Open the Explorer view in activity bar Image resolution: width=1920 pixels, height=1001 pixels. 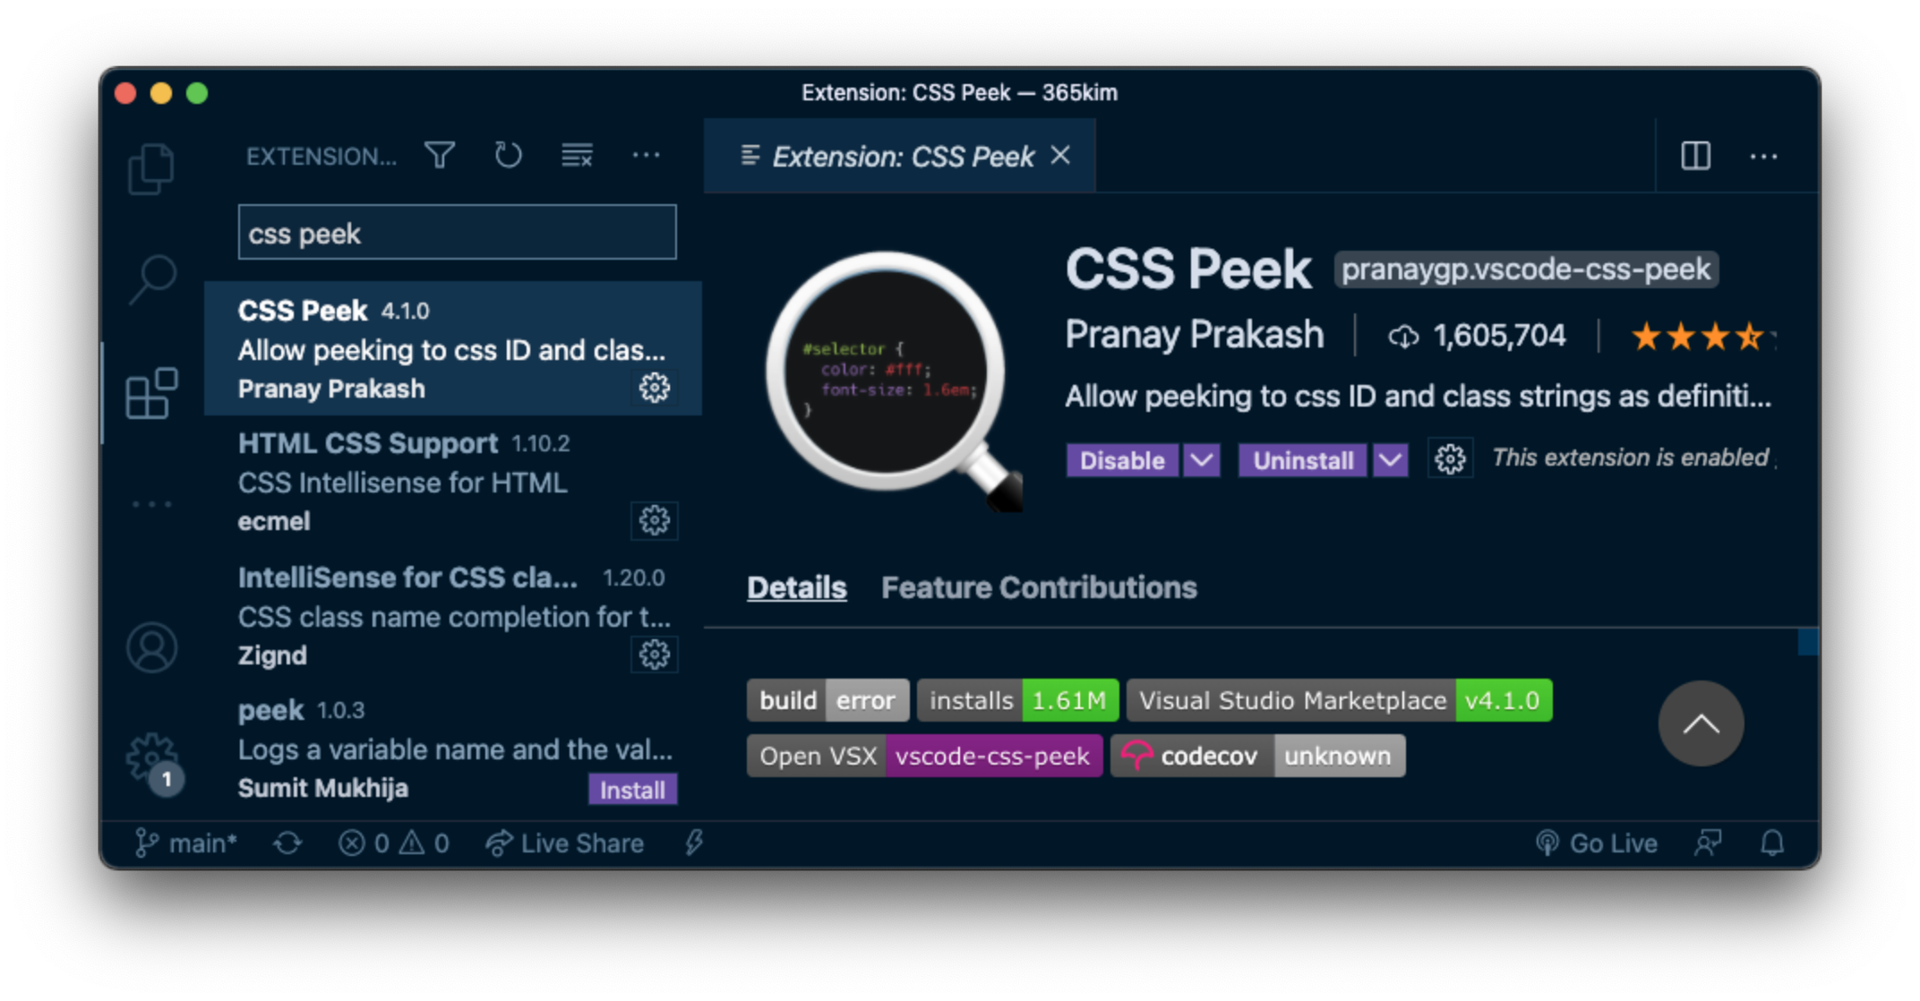[x=150, y=168]
